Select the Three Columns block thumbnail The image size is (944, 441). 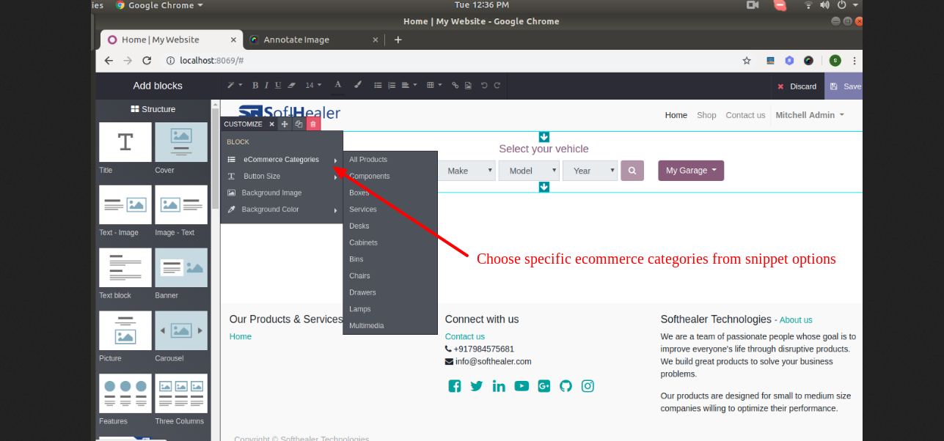[x=181, y=393]
